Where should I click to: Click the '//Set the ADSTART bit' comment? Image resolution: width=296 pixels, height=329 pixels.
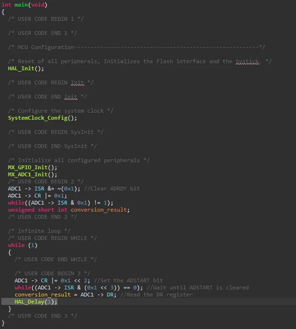tap(128, 280)
